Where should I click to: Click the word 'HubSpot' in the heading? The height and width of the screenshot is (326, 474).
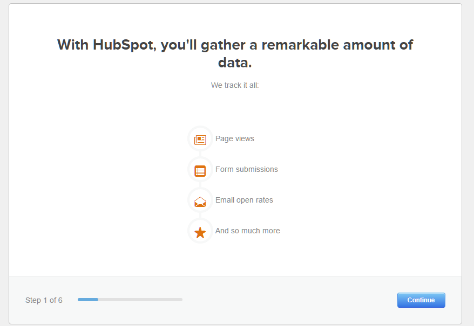tap(124, 45)
